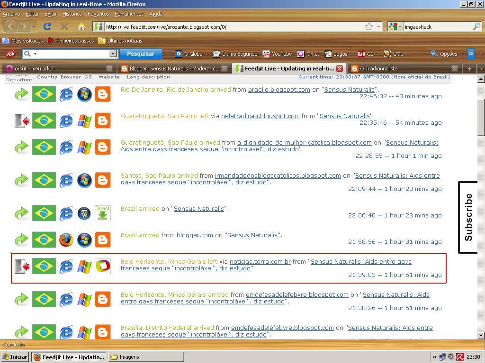
Task: Open a new tab with plus button
Action: [469, 69]
